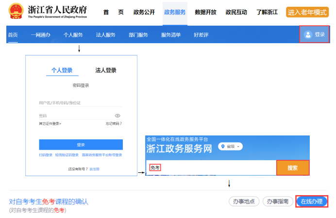Click the 忘记密码 link
This screenshot has width=336, height=218.
(x=114, y=124)
